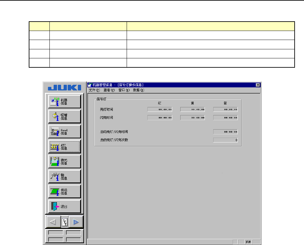Click the blue 亮灯时间 field
Viewport: 304px width, 245px height.
225,110
